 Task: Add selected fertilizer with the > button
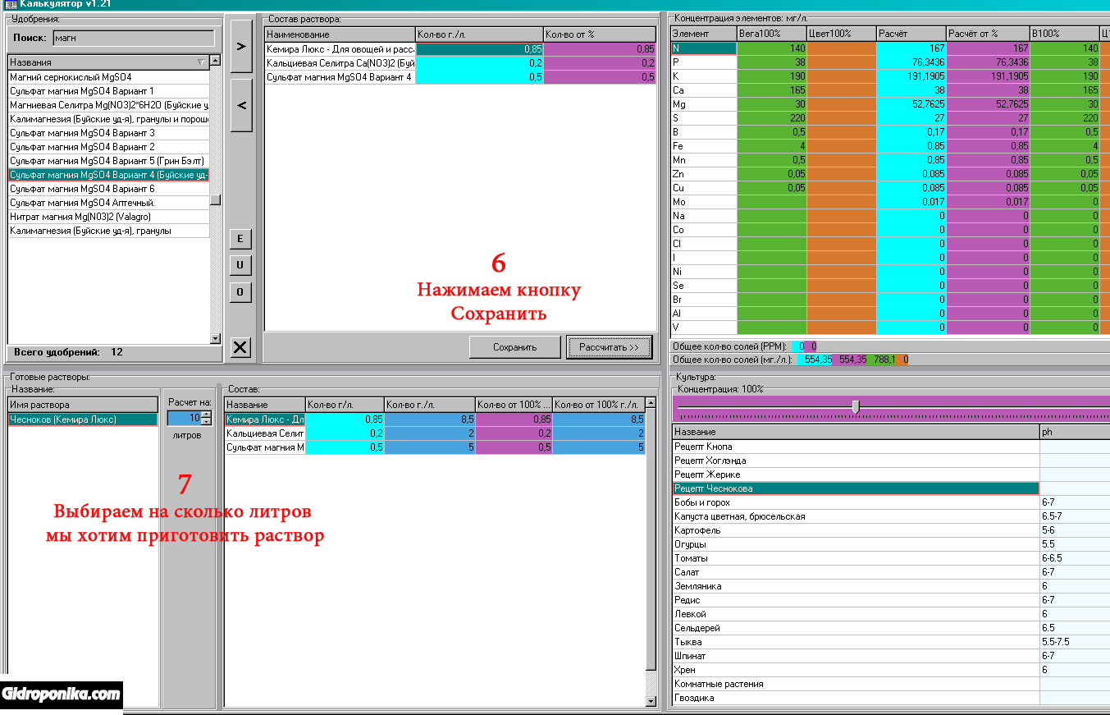[241, 46]
